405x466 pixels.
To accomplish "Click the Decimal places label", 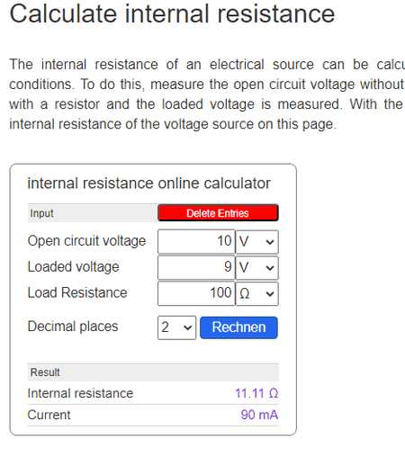I will 73,327.
